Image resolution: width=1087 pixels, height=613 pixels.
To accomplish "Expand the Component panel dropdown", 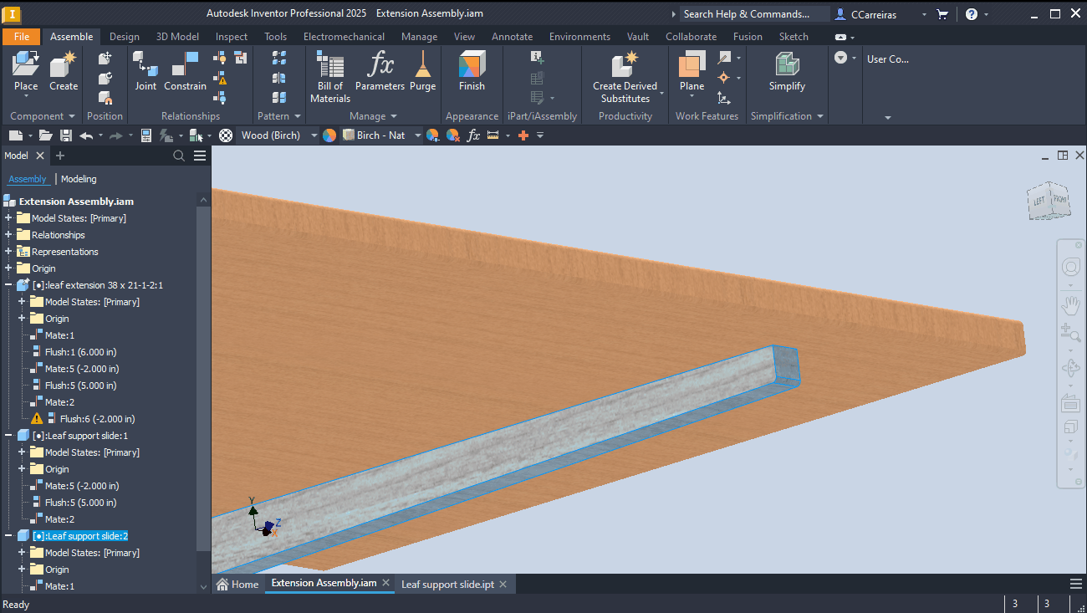I will click(x=71, y=116).
